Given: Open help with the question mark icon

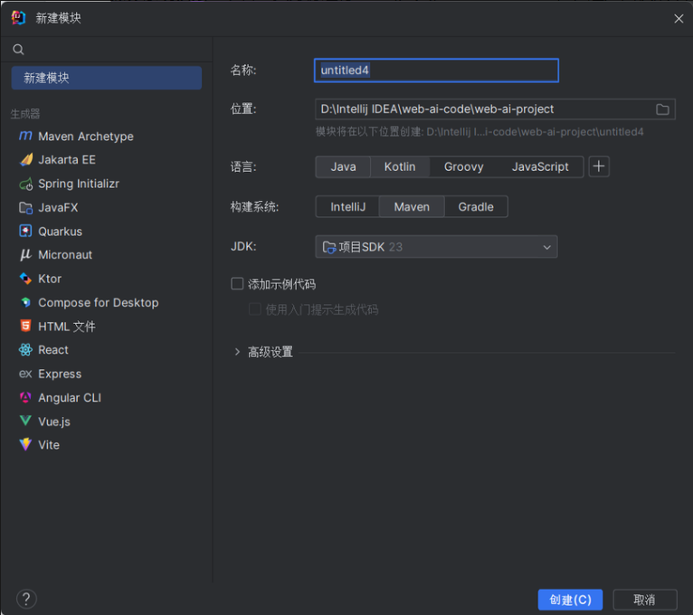Looking at the screenshot, I should coord(26,599).
